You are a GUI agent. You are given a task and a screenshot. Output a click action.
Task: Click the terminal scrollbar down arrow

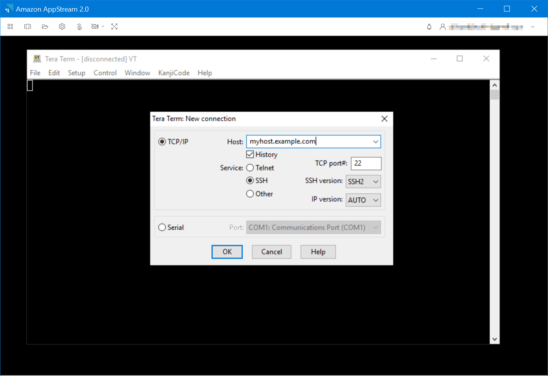point(495,339)
